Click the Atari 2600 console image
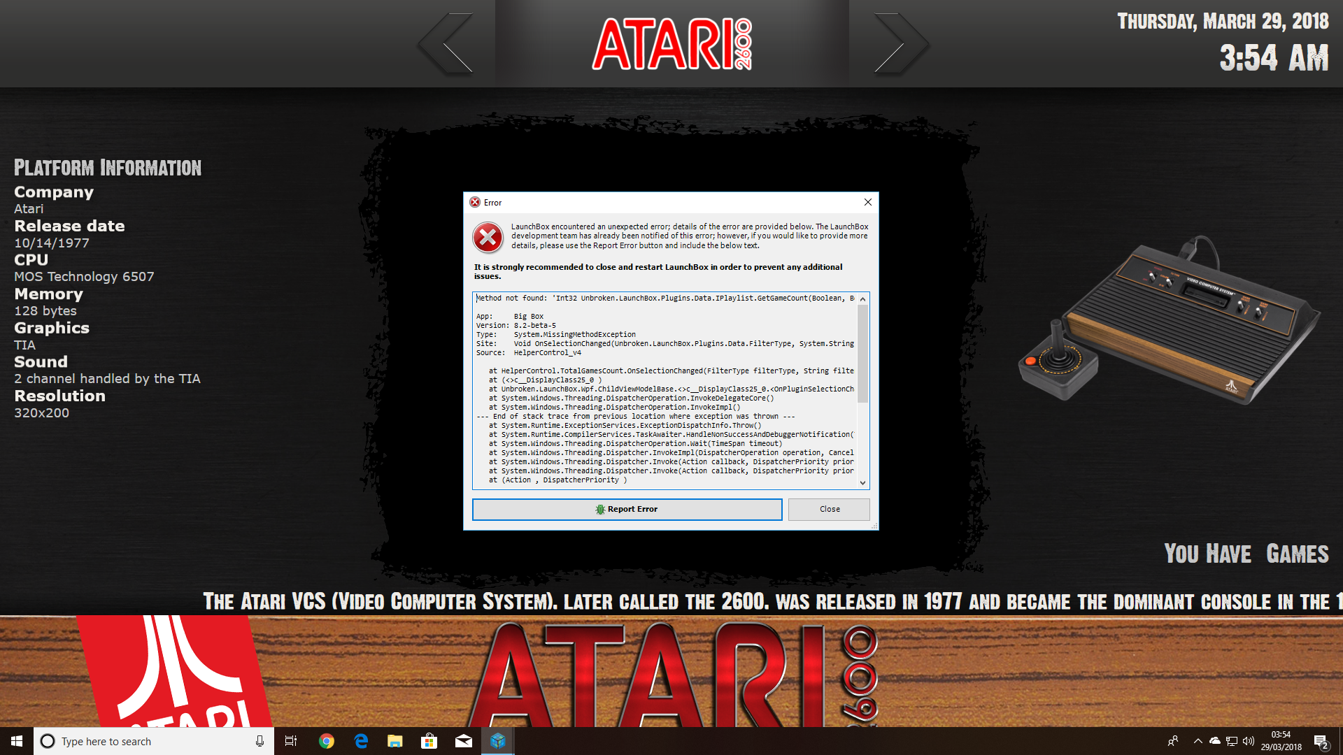Viewport: 1343px width, 755px height. click(1169, 319)
